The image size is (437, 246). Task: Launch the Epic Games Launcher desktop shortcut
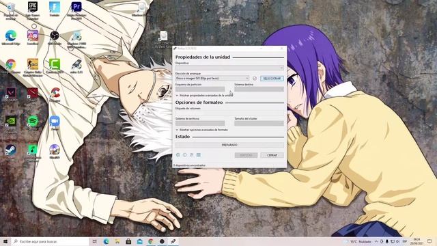(33, 10)
